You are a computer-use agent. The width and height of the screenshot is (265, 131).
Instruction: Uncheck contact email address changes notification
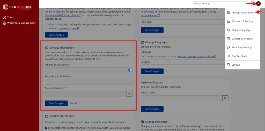point(46,128)
